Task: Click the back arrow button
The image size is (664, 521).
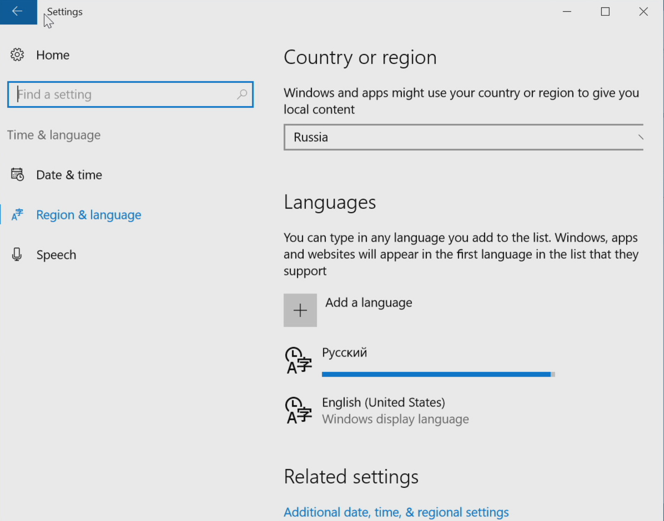Action: point(17,12)
